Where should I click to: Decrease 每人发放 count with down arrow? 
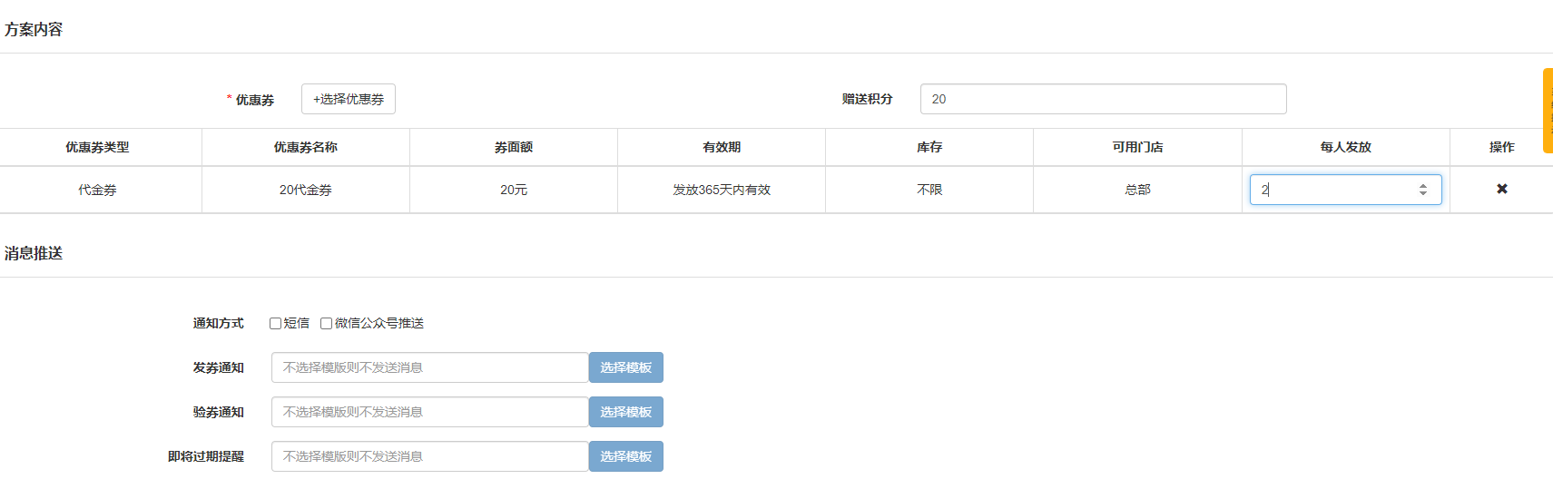coord(1422,194)
